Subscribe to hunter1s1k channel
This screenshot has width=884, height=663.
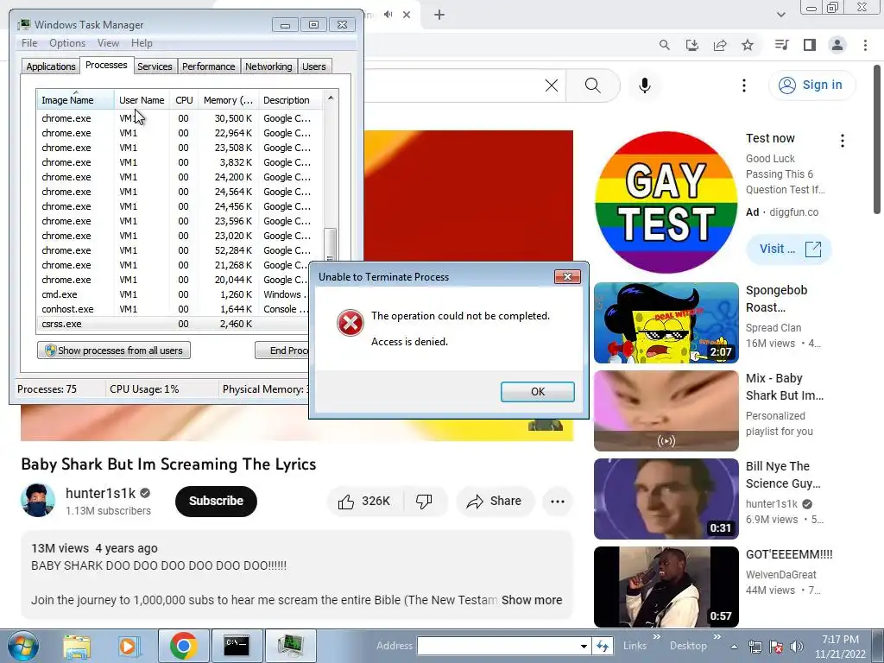tap(216, 502)
